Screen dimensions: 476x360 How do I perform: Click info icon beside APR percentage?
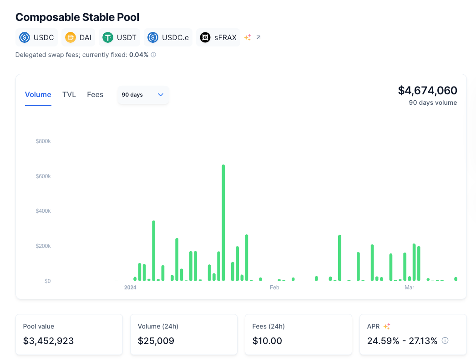[445, 340]
